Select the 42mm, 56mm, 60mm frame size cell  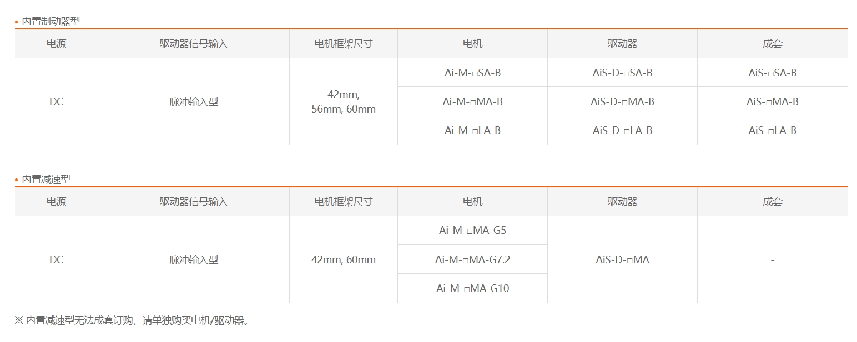(344, 101)
